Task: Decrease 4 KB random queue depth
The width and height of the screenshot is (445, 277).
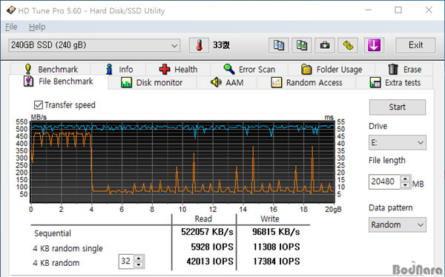Action: pos(139,265)
